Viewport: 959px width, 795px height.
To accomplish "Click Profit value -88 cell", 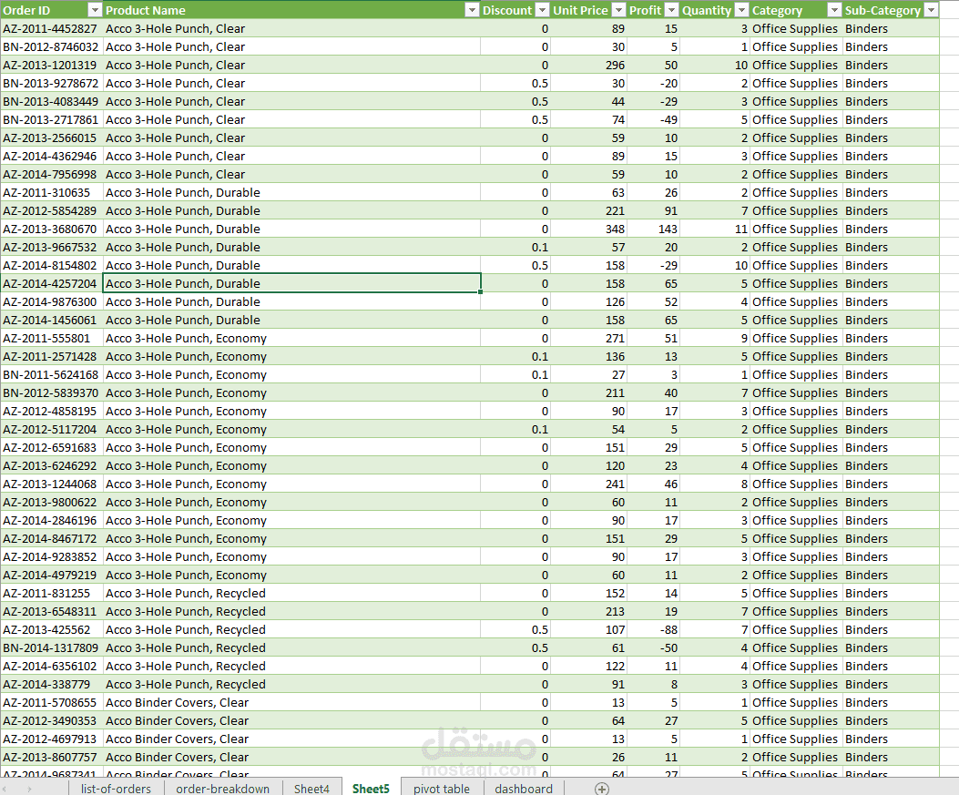I will [653, 630].
